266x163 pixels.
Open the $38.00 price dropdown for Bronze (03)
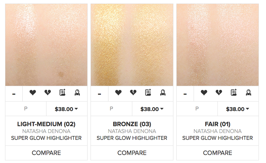[152, 109]
